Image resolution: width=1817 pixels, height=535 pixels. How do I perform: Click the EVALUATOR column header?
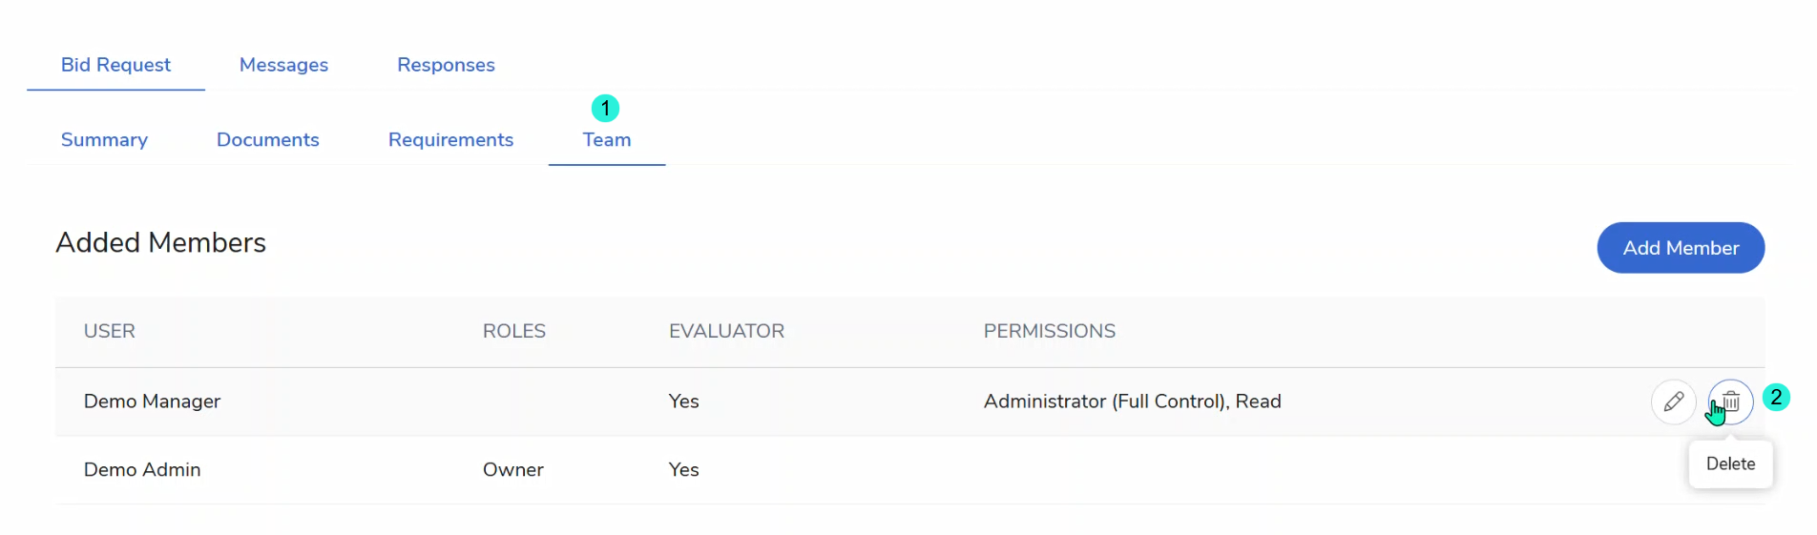[726, 331]
